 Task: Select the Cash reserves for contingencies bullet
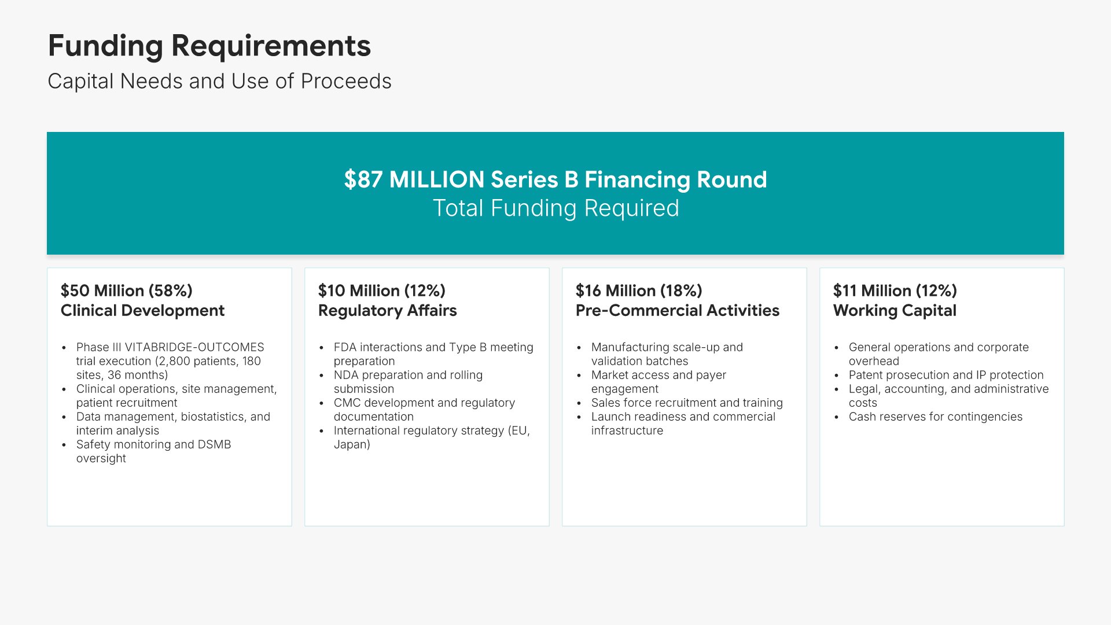pos(935,417)
